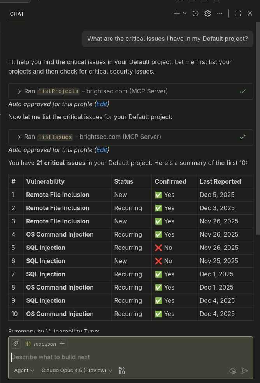260x383 pixels.
Task: Open chat settings gear icon
Action: coord(207,13)
